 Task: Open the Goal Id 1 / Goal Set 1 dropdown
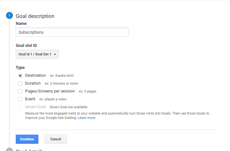coord(37,54)
